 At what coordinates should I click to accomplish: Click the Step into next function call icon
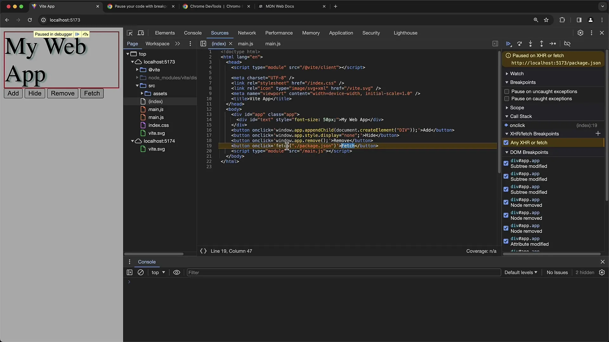pyautogui.click(x=530, y=43)
